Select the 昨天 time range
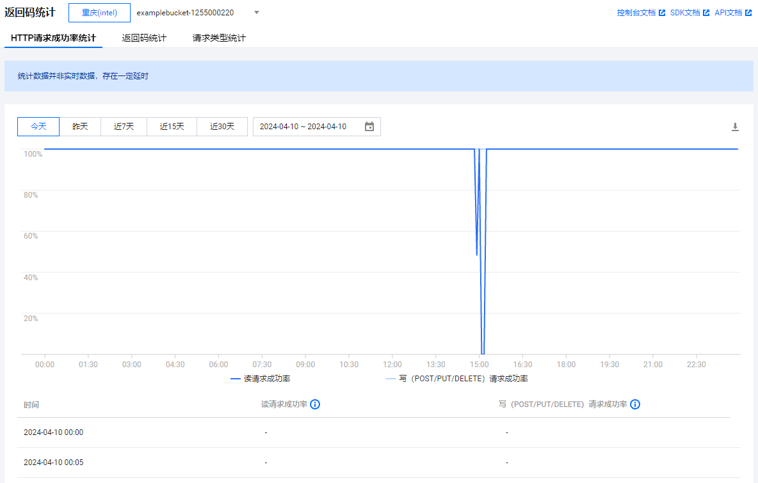758x483 pixels. point(80,127)
